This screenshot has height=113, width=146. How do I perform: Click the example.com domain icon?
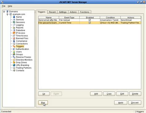[10, 14]
